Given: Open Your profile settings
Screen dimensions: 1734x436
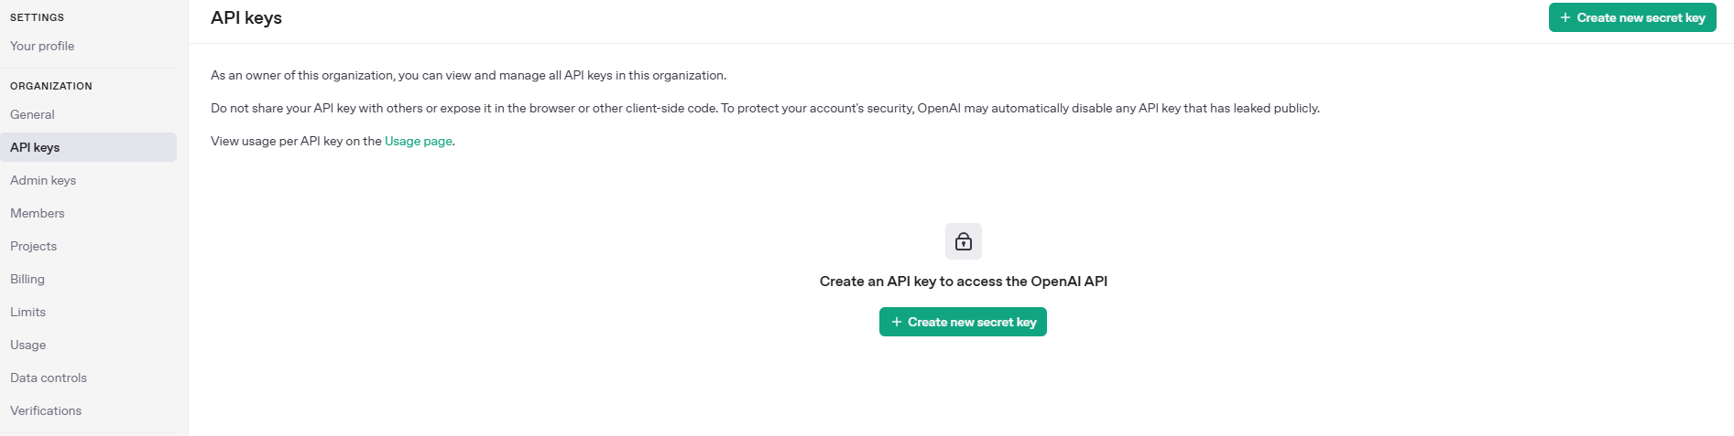Looking at the screenshot, I should [42, 46].
